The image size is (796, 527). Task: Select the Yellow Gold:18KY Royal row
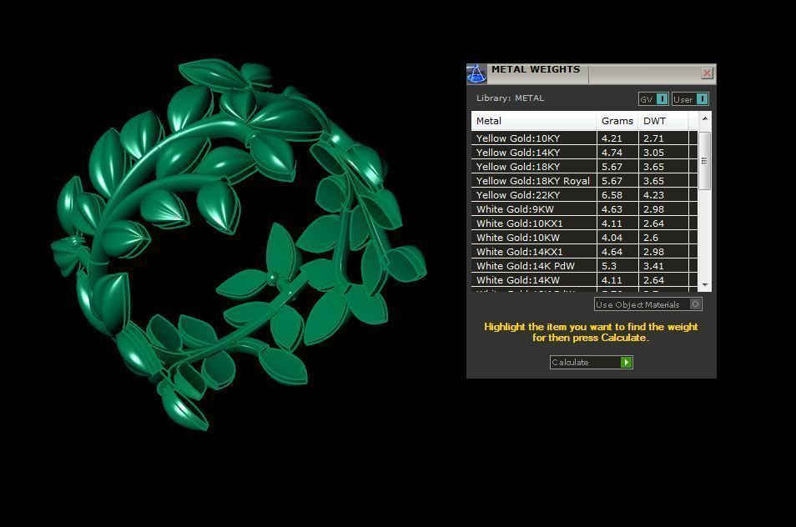(x=584, y=181)
